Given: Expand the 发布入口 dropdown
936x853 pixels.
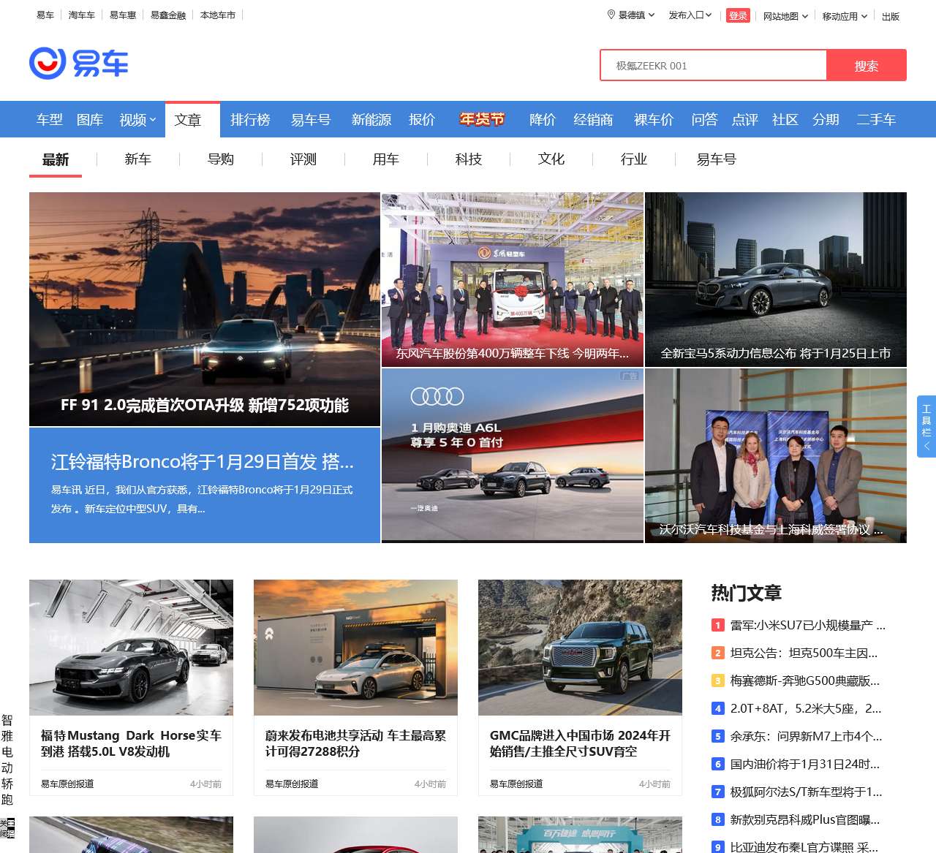Looking at the screenshot, I should [690, 15].
